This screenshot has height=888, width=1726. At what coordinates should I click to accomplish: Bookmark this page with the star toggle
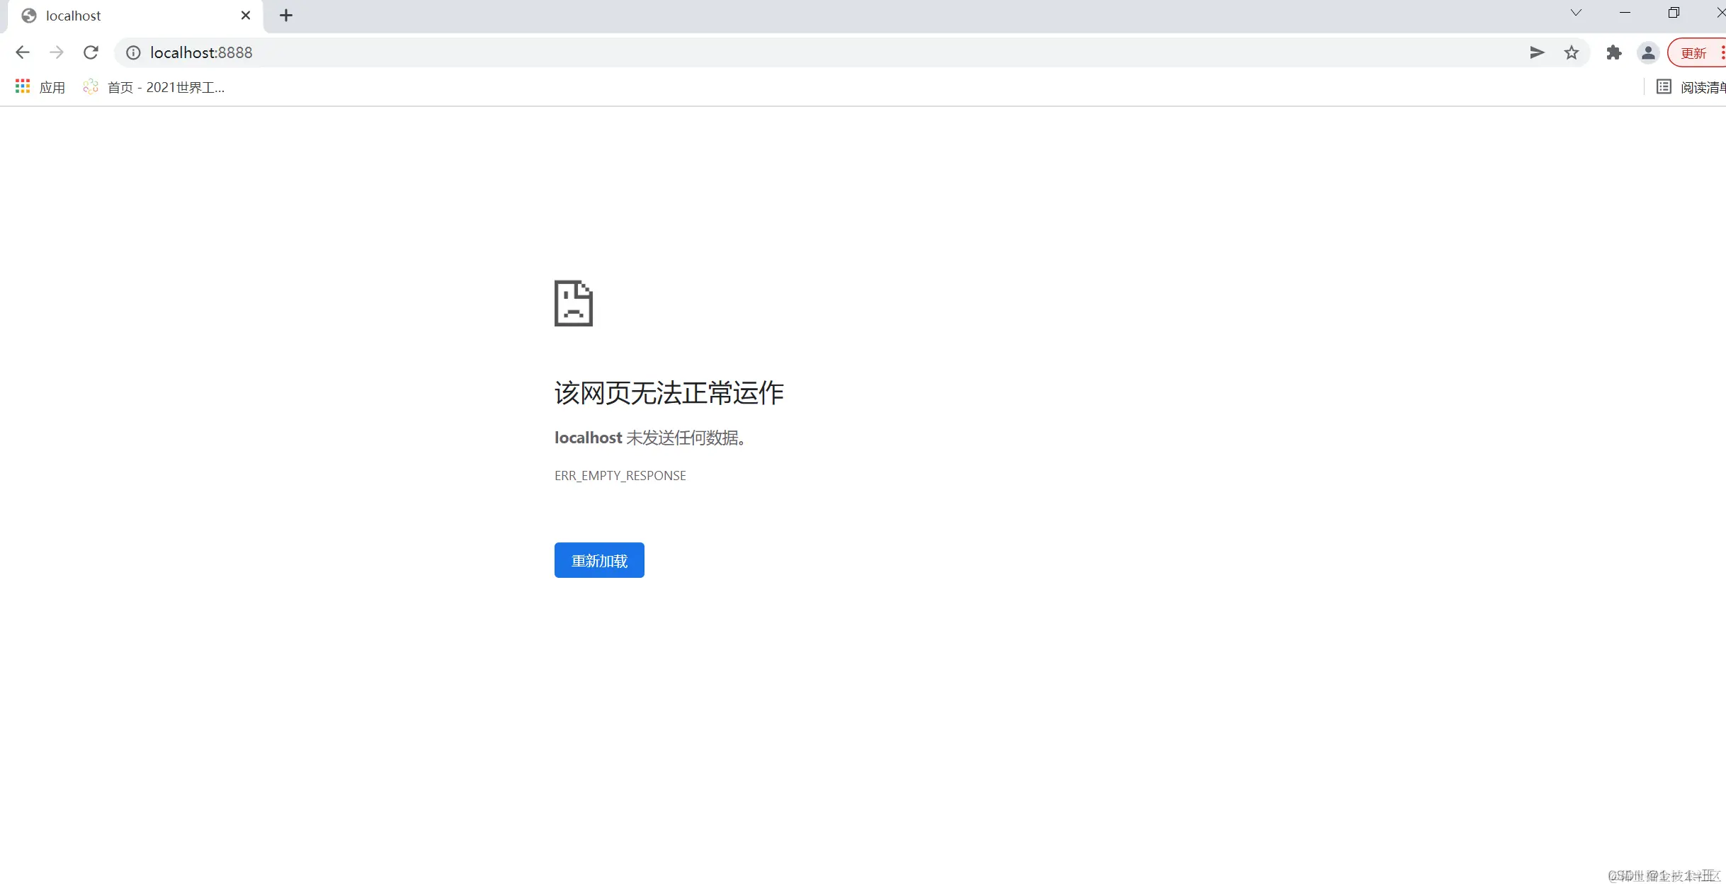[x=1572, y=52]
